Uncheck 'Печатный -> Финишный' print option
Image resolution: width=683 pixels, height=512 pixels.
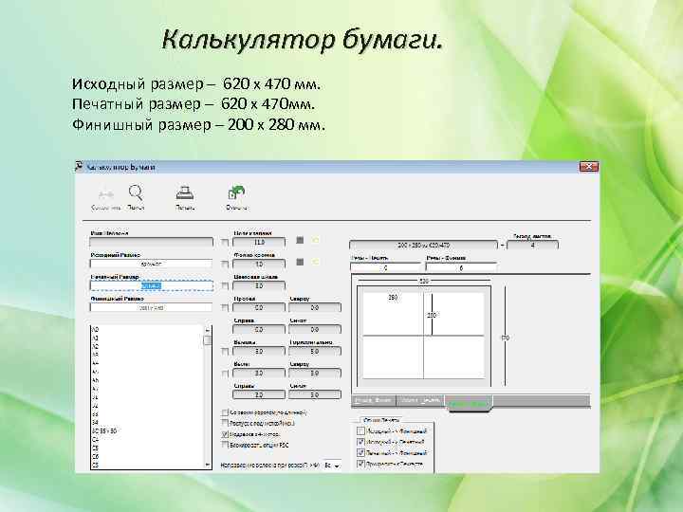click(x=360, y=453)
